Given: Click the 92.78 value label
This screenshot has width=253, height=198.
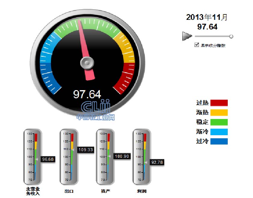Looking at the screenshot, I should click(x=157, y=162).
